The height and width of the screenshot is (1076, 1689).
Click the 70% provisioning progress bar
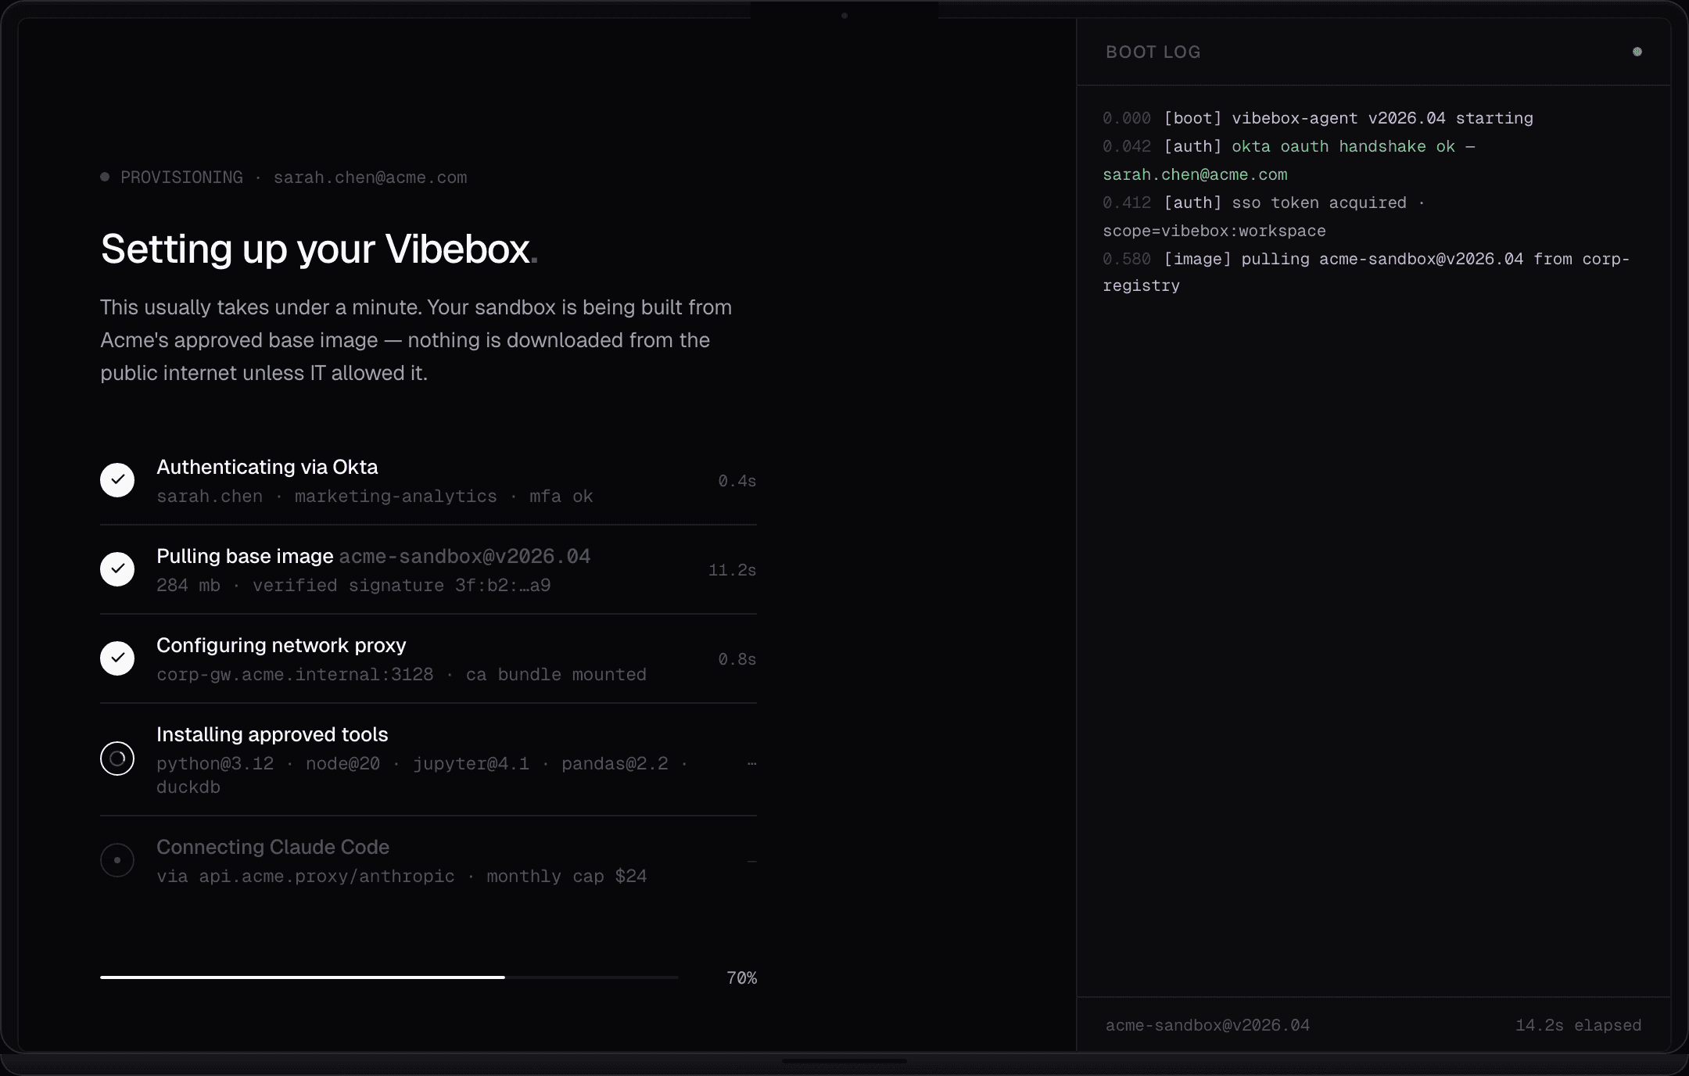tap(389, 977)
